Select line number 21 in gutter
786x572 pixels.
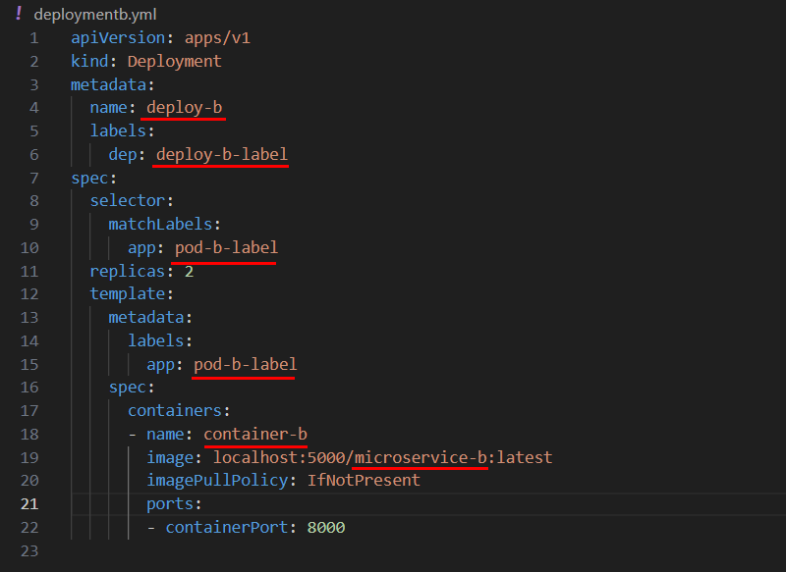(29, 504)
